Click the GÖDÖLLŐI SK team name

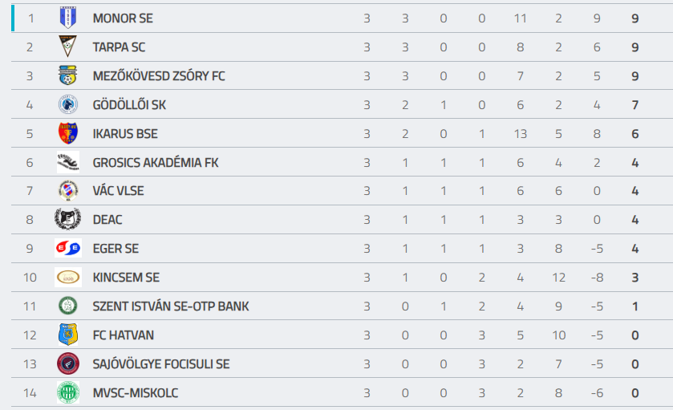click(x=129, y=104)
